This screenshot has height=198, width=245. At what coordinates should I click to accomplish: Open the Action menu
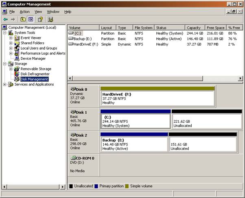(24, 12)
